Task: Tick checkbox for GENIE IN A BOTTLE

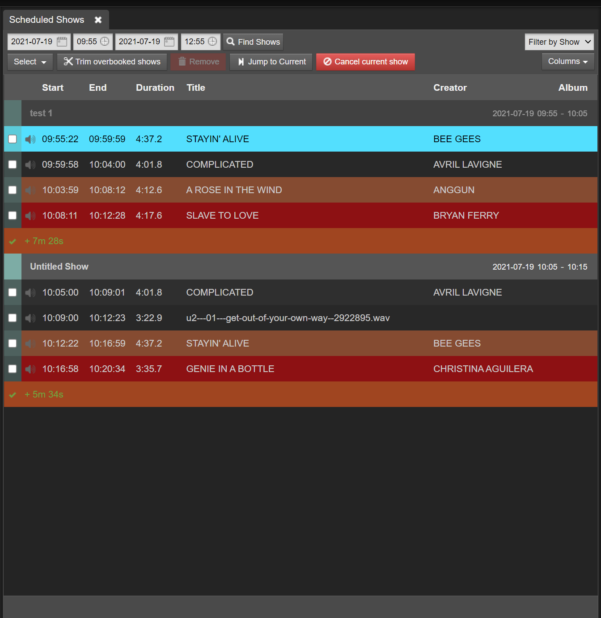Action: coord(13,369)
